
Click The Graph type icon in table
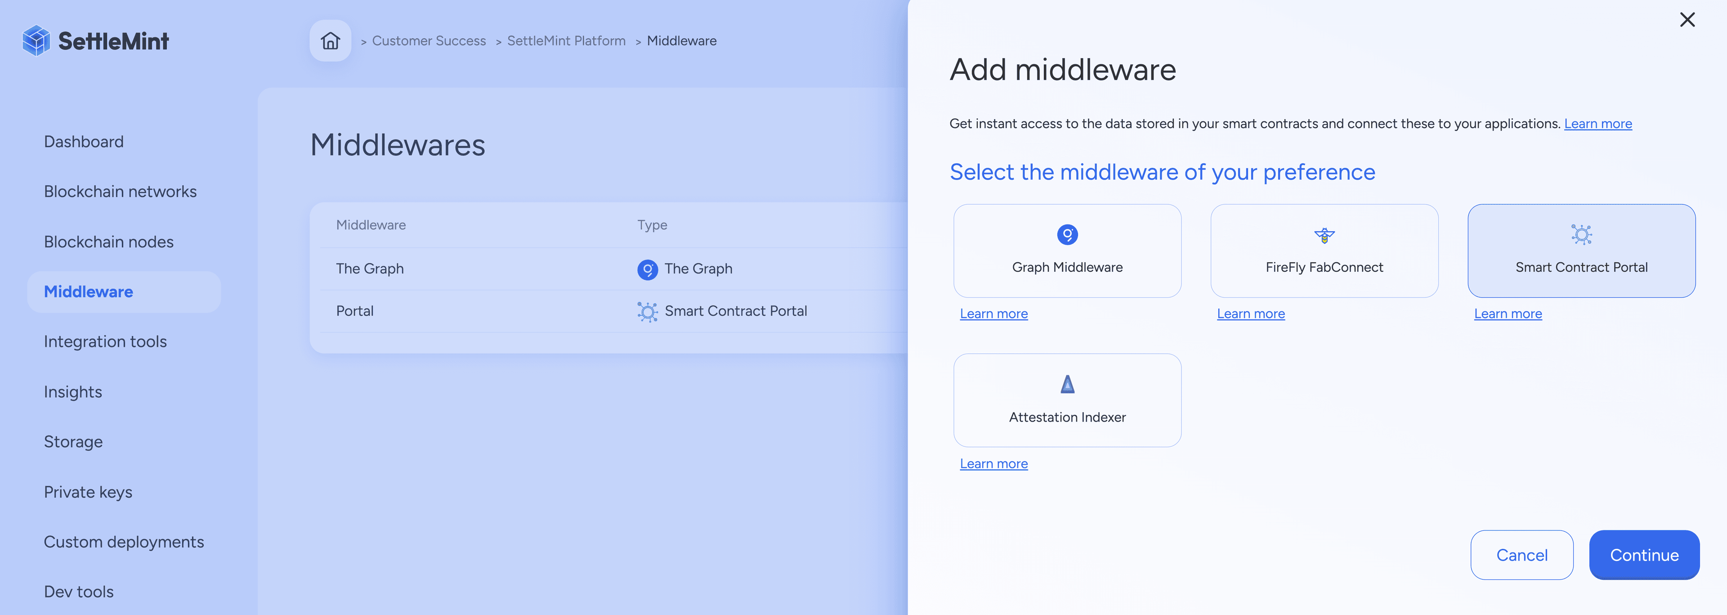point(648,269)
